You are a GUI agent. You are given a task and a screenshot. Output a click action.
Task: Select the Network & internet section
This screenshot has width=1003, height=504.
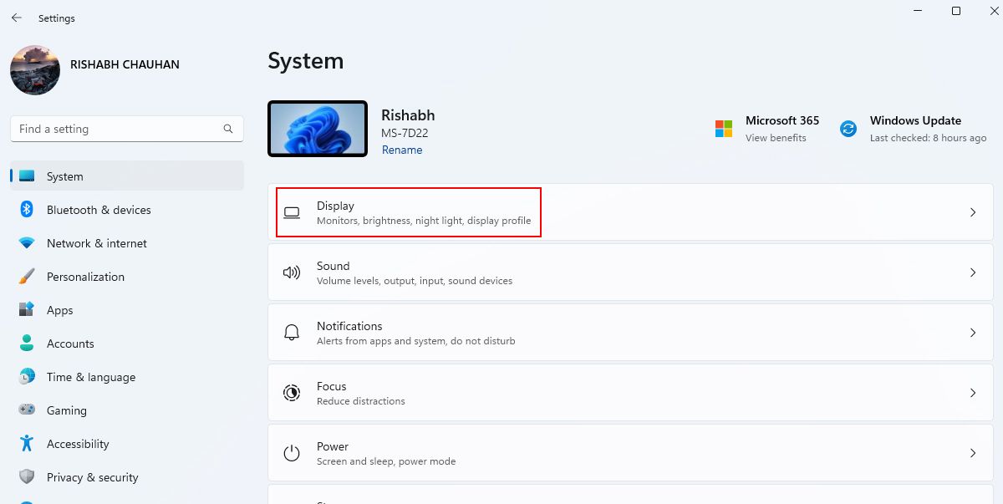tap(96, 243)
